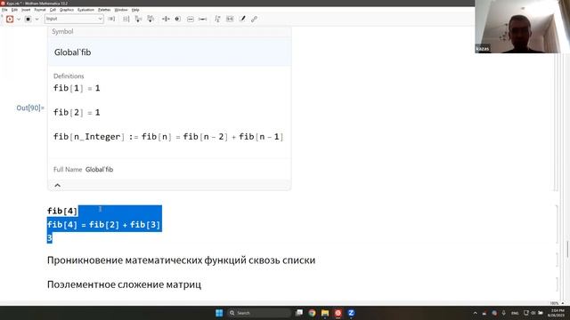
Task: Open the Edit menu
Action: pos(14,10)
